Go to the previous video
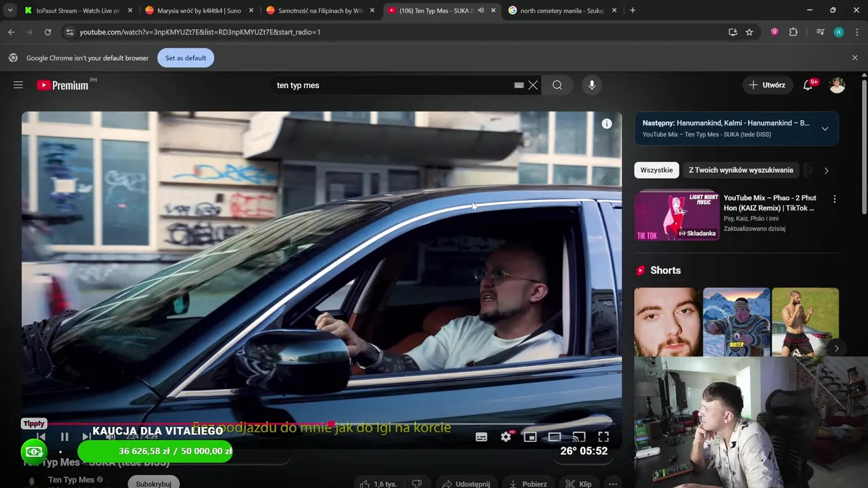Viewport: 868px width, 488px height. click(x=41, y=437)
